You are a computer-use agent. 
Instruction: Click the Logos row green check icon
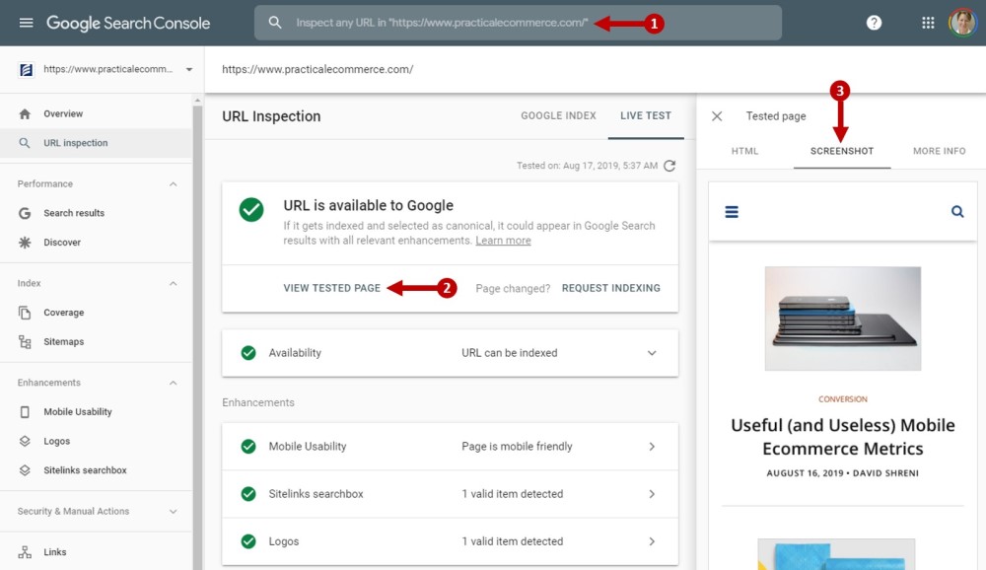[248, 541]
